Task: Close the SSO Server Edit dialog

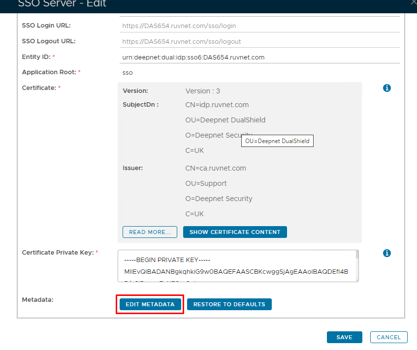Action: (x=413, y=2)
